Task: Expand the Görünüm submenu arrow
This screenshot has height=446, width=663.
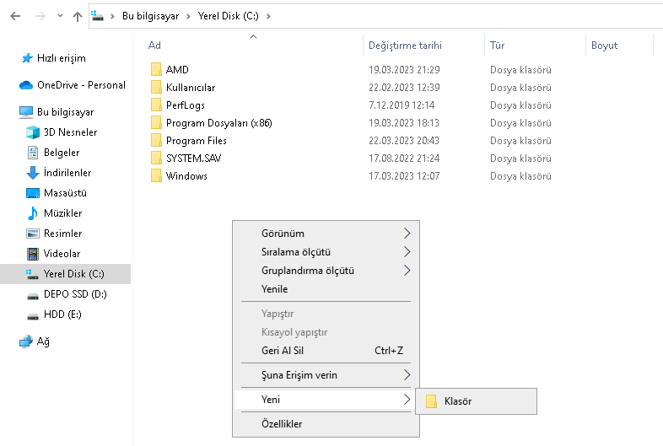Action: tap(407, 234)
